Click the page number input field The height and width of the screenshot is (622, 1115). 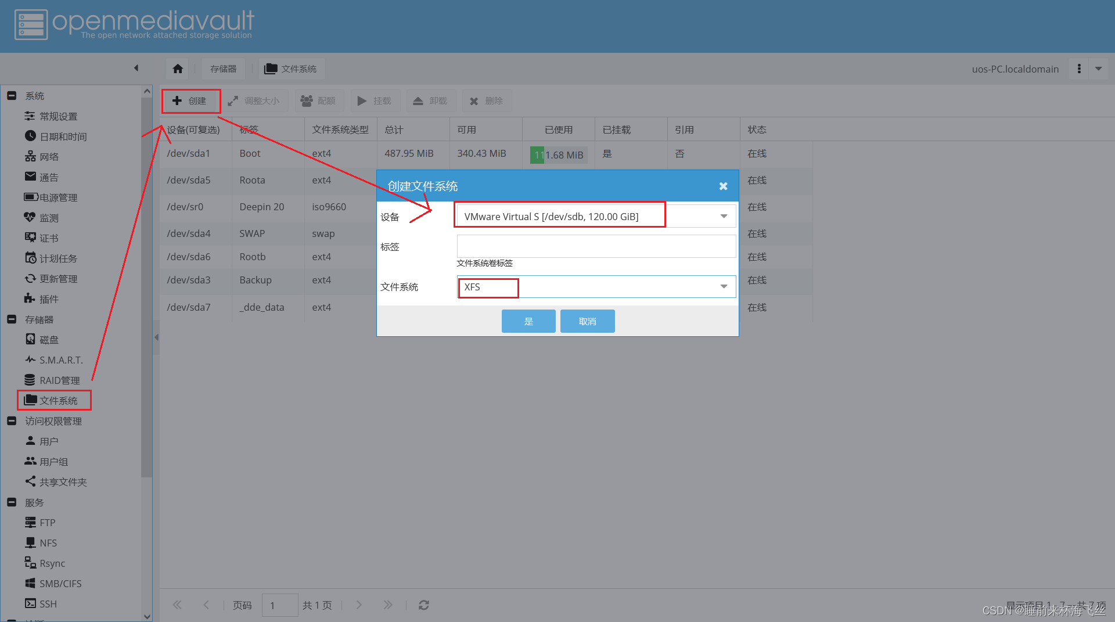pos(280,605)
